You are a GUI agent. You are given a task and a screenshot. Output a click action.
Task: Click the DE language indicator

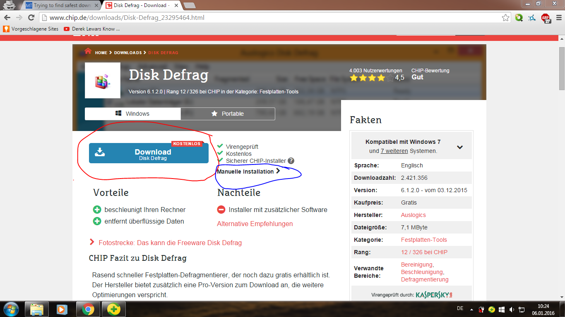click(460, 309)
